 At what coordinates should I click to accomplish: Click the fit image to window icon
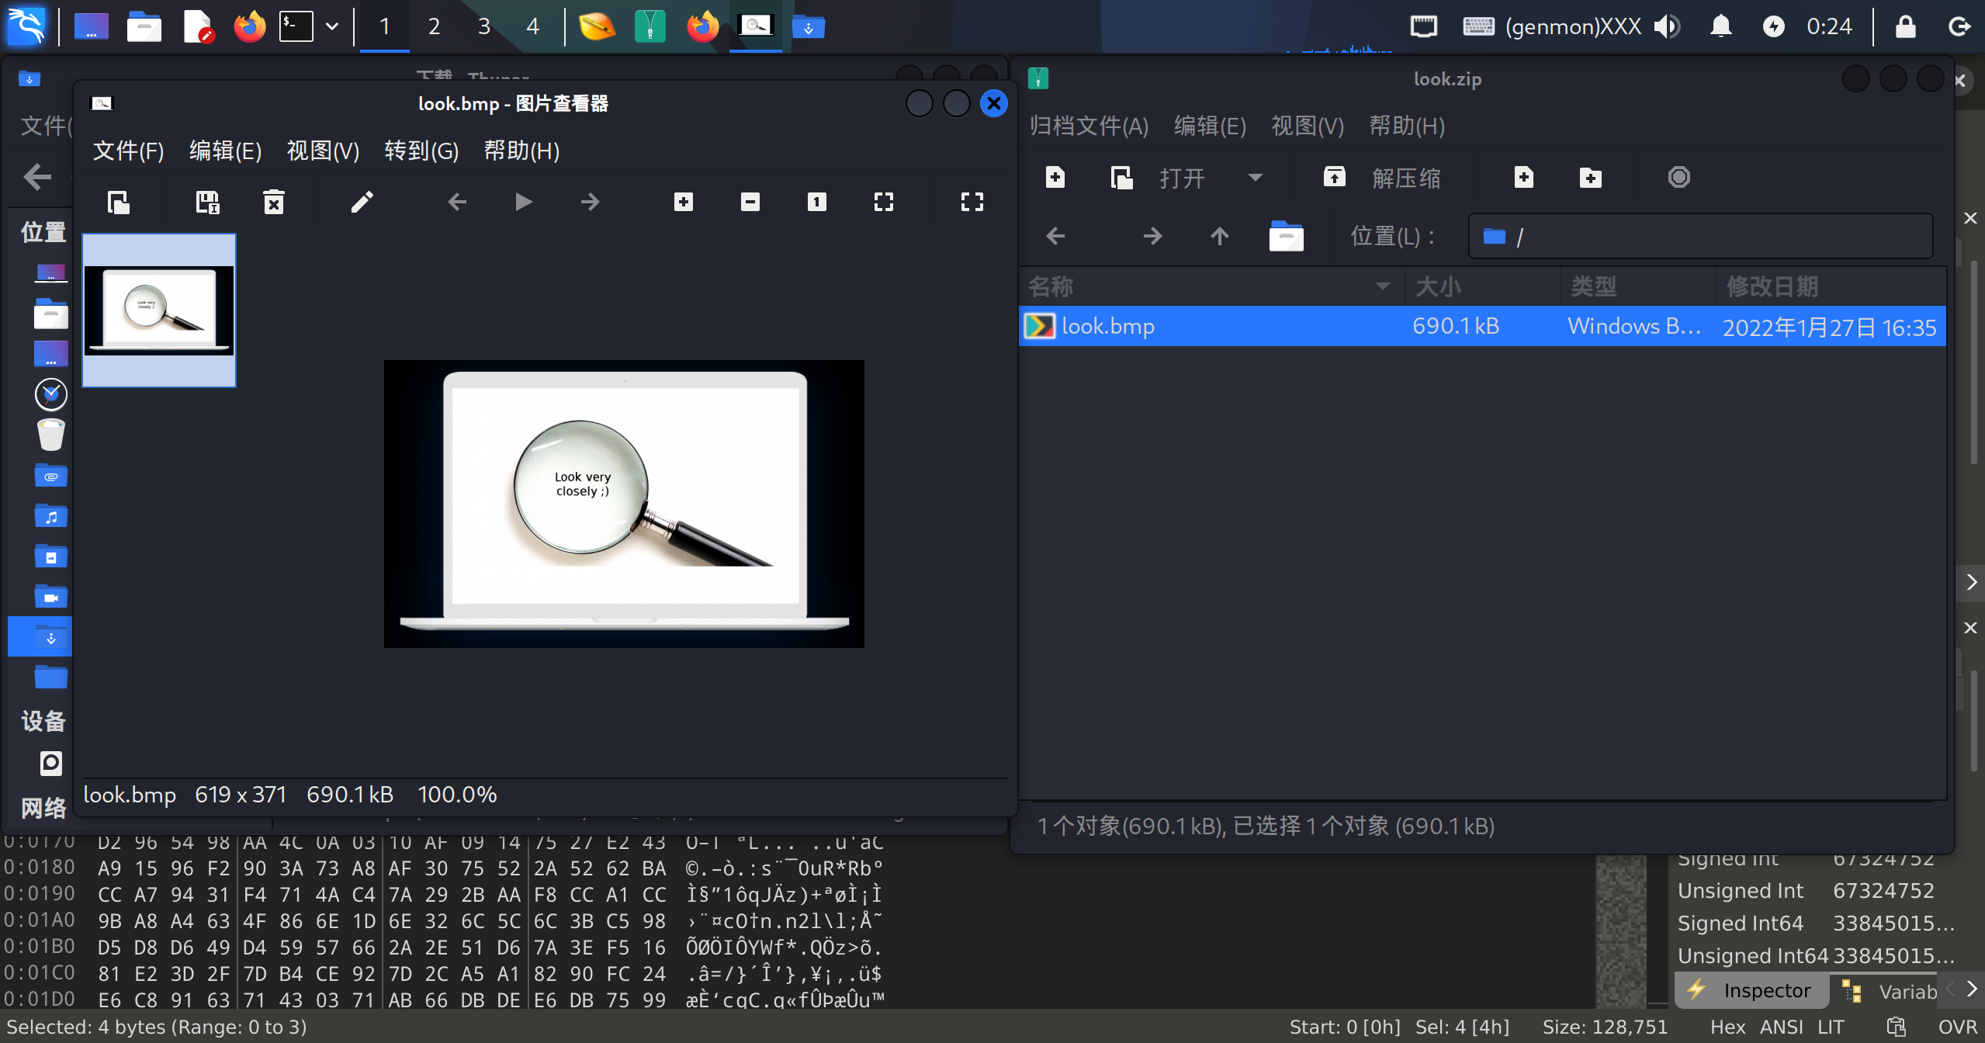pyautogui.click(x=883, y=203)
